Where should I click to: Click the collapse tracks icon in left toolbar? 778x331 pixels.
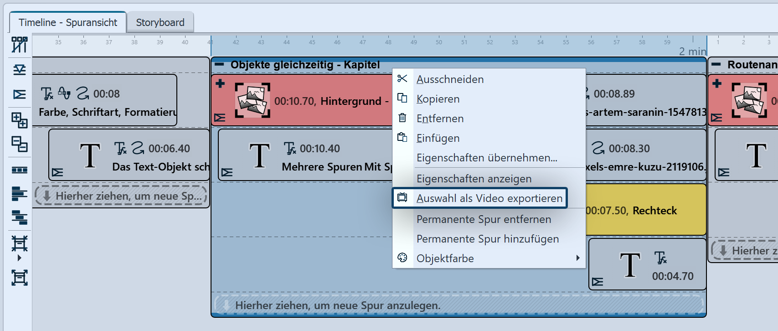tap(20, 70)
